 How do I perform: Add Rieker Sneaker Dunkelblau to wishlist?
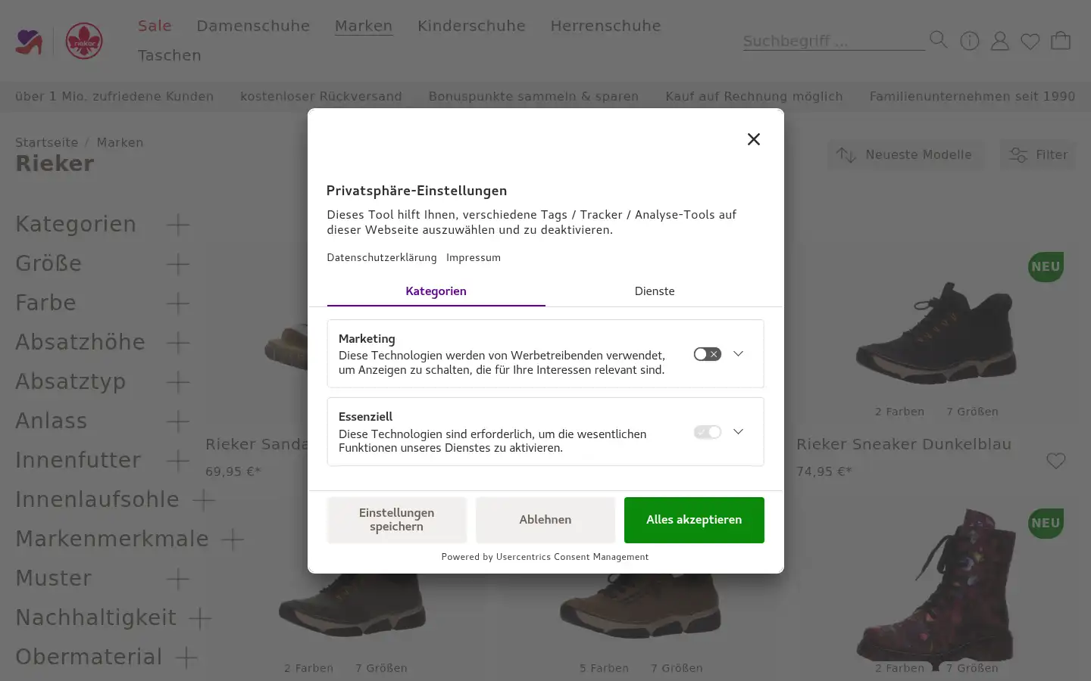click(x=1055, y=461)
